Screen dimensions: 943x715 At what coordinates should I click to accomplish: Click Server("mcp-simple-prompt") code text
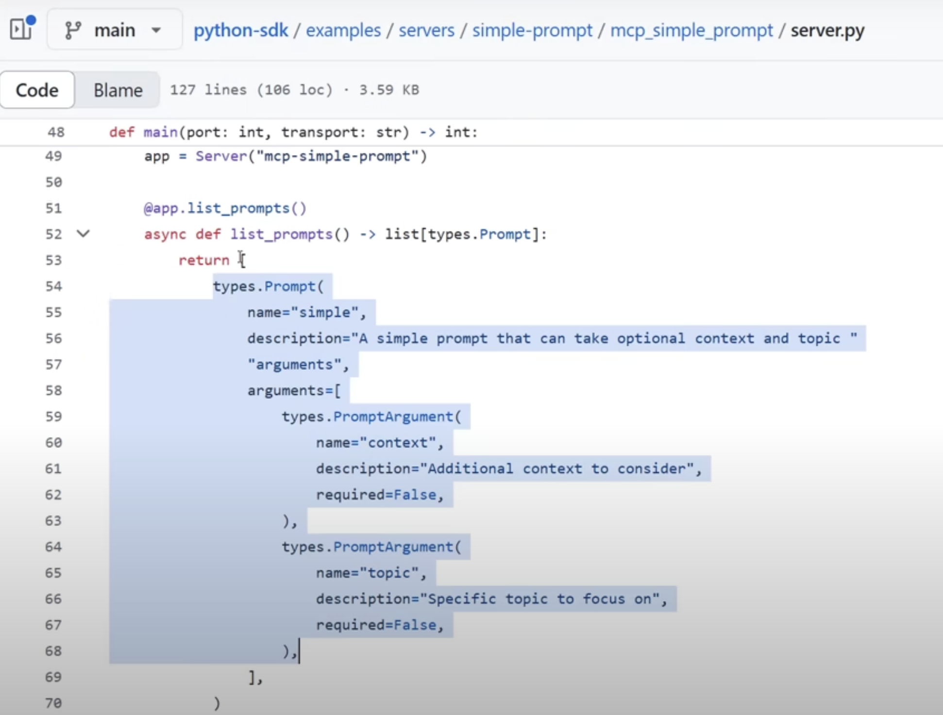coord(311,156)
